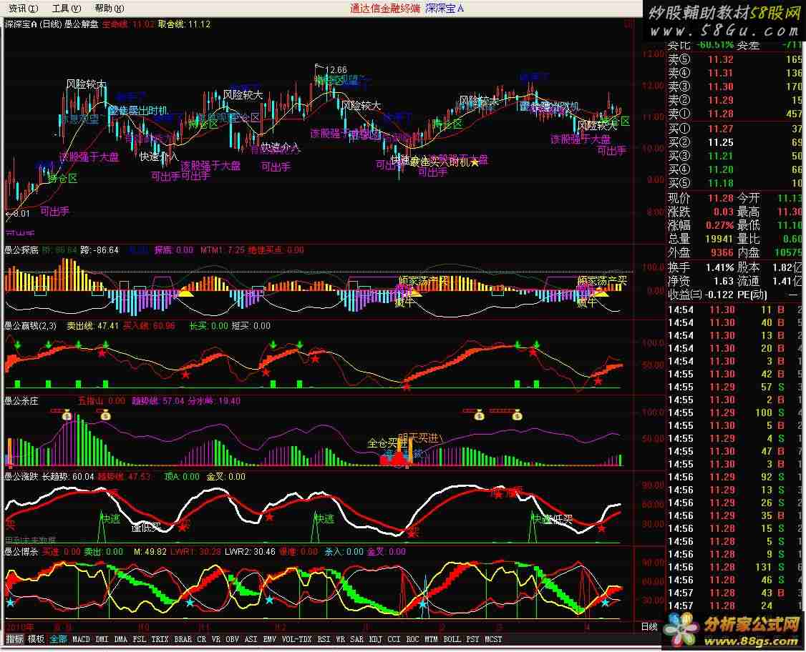Select the BRAR indicator
This screenshot has height=652, width=806.
click(183, 639)
